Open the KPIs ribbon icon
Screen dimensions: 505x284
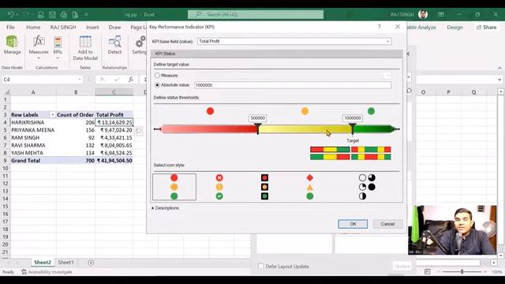58,42
